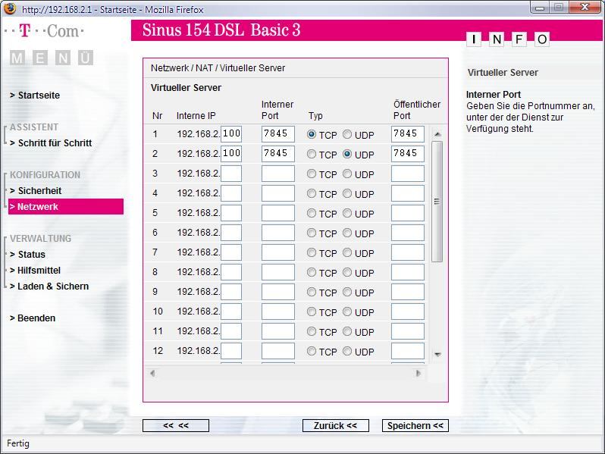Click the vertical scrollbar thumb
Screen dimensions: 605x454
437,202
